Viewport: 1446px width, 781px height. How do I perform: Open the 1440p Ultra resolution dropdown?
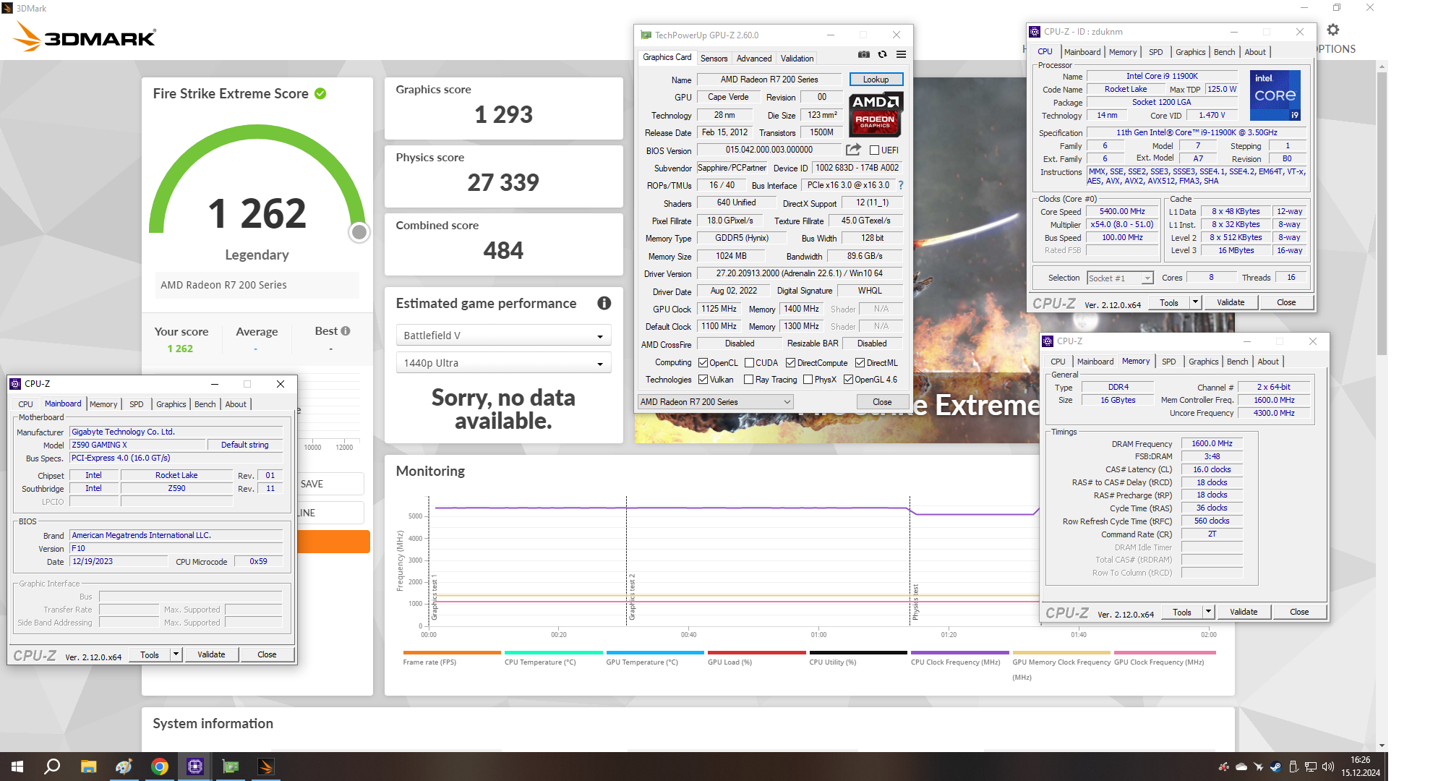click(503, 363)
